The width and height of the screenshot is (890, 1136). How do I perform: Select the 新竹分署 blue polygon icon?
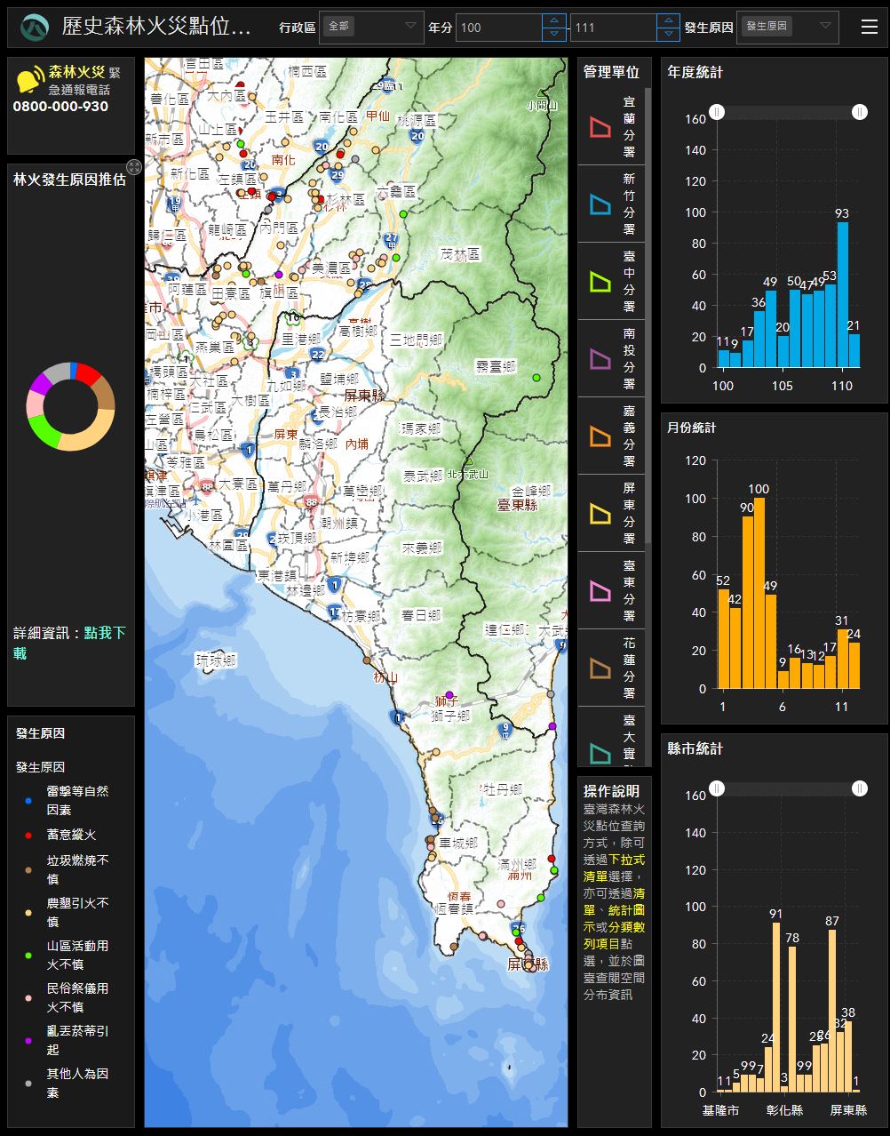600,204
